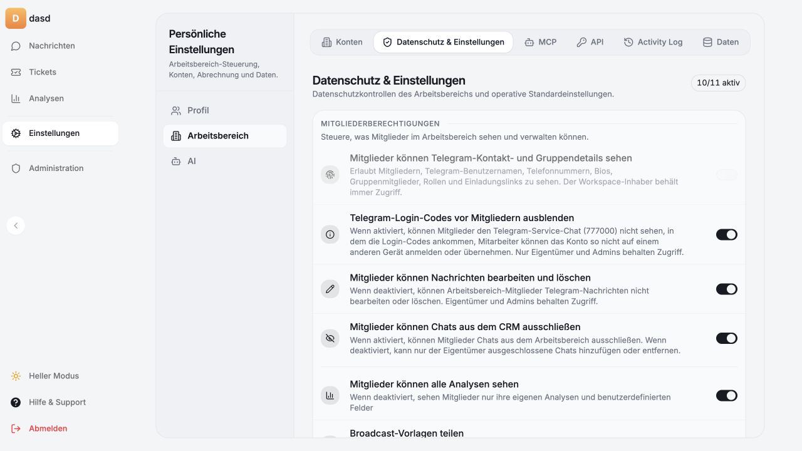Open Nachrichten in the sidebar
The height and width of the screenshot is (451, 802).
pos(60,46)
